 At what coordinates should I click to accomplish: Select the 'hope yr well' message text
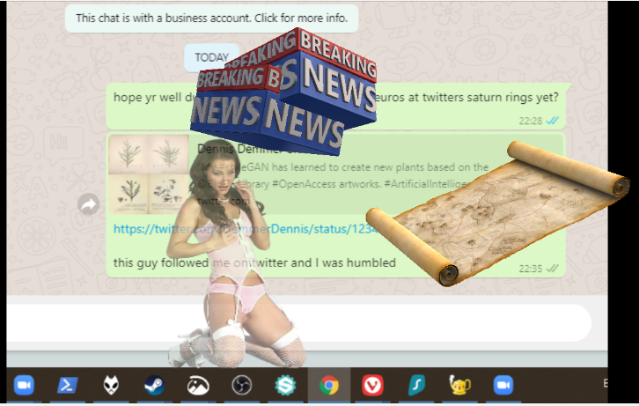[336, 98]
